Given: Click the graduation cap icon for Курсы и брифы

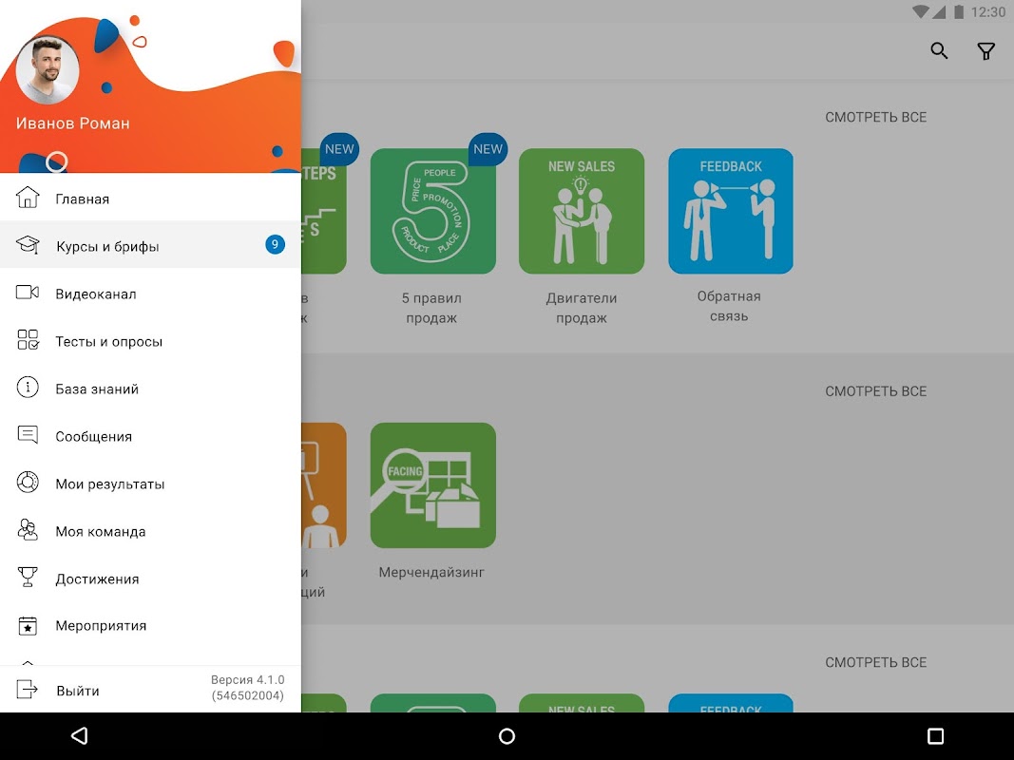Looking at the screenshot, I should tap(28, 245).
